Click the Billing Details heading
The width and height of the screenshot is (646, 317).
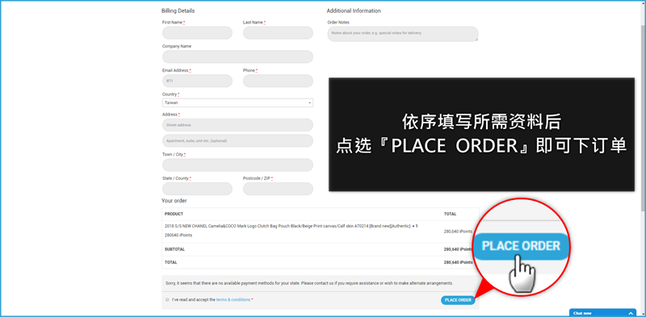[178, 10]
